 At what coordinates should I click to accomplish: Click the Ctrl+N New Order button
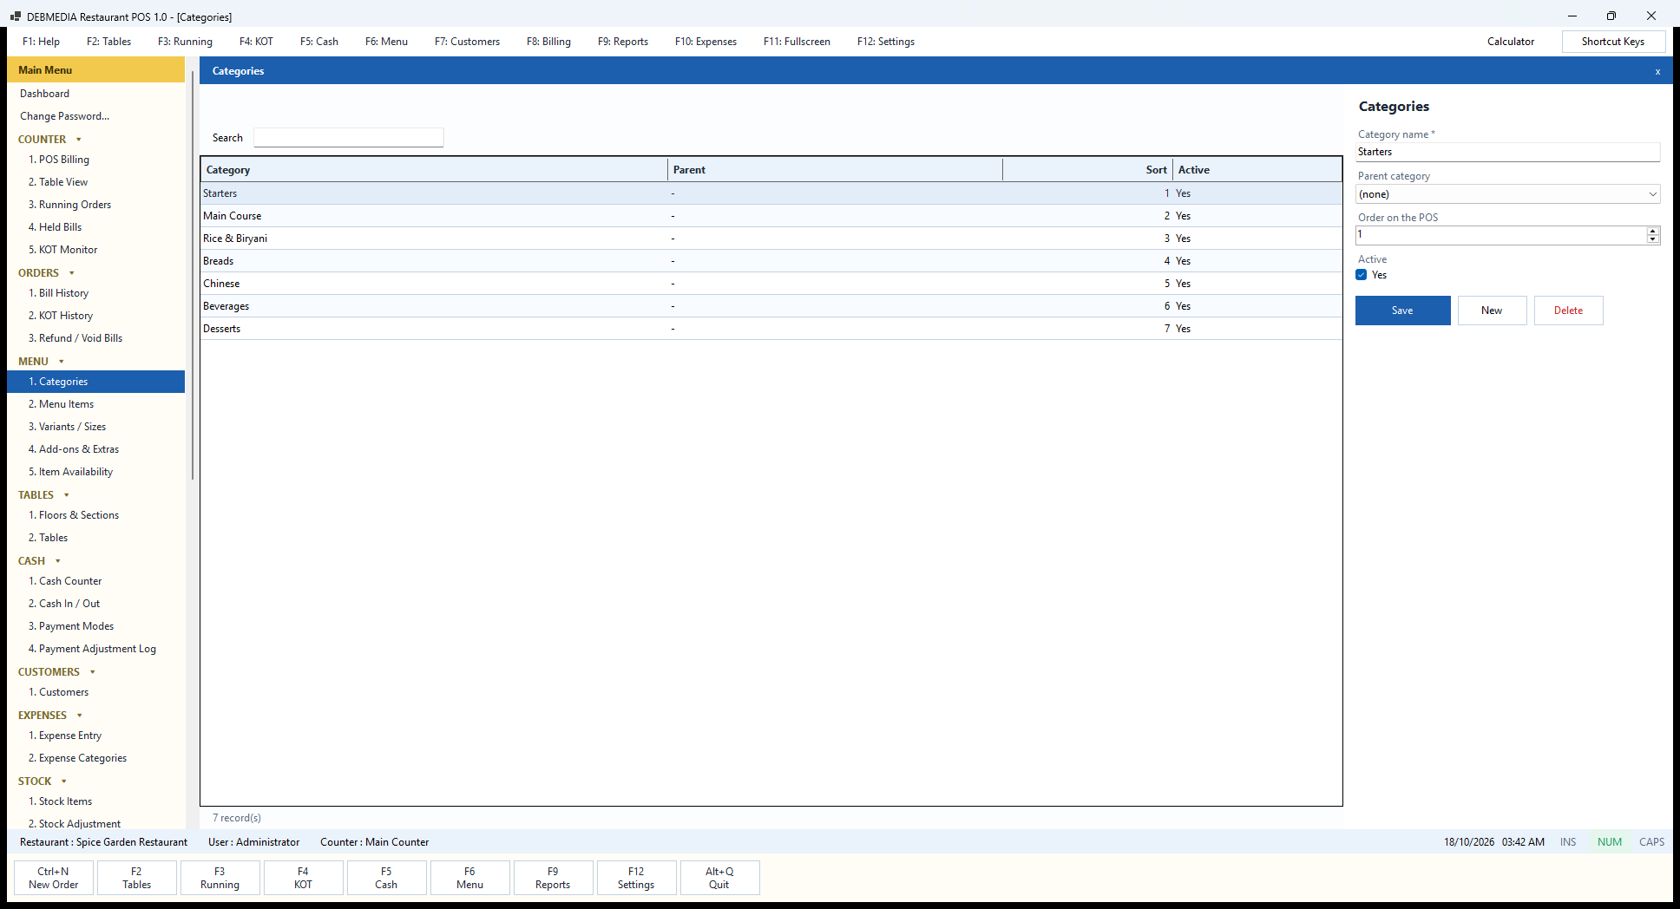[x=54, y=878]
